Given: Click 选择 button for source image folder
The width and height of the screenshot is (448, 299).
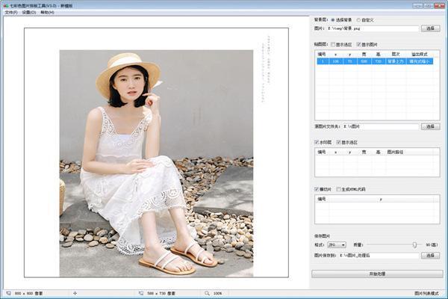Looking at the screenshot, I should [432, 126].
